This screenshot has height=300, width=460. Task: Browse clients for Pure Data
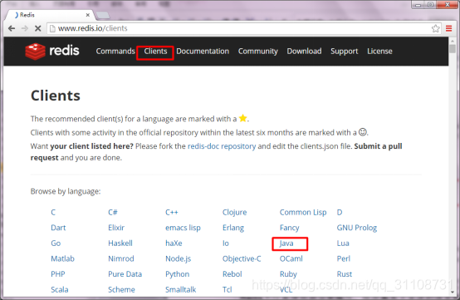(125, 274)
